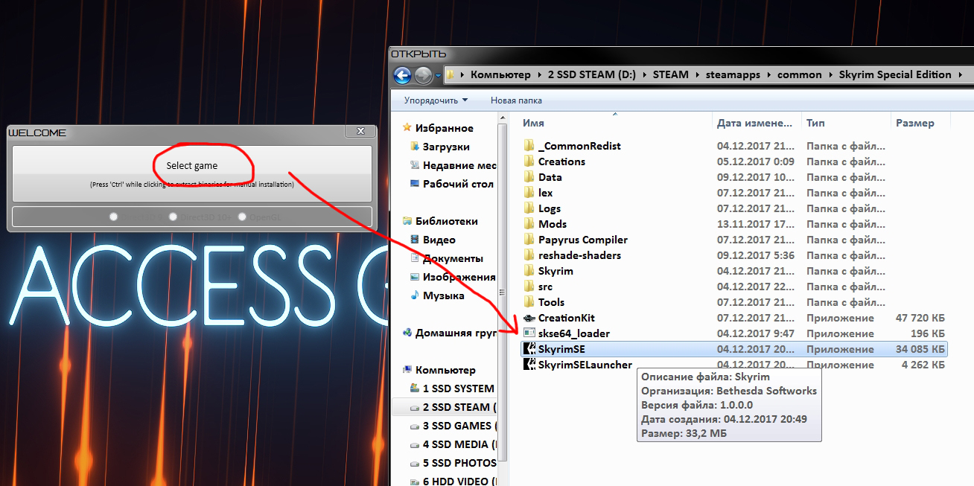Viewport: 974px width, 486px height.
Task: Select the Skyrim folder icon
Action: pos(529,271)
